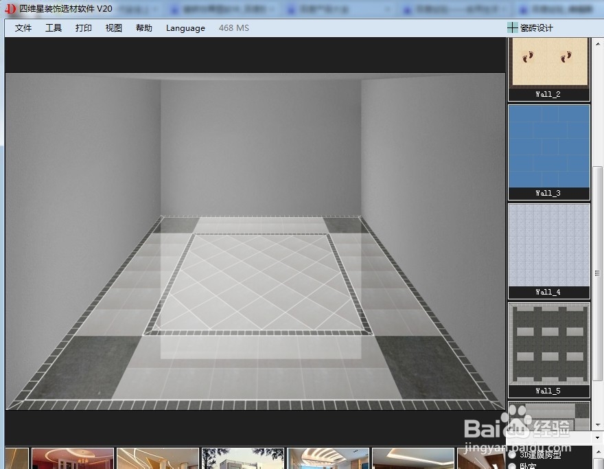Viewport: 604px width, 469px height.
Task: Click the down arrow of wall list scrollbar
Action: 597,424
